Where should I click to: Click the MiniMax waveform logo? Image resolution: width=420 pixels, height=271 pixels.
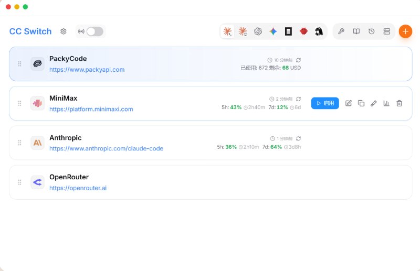tap(37, 103)
